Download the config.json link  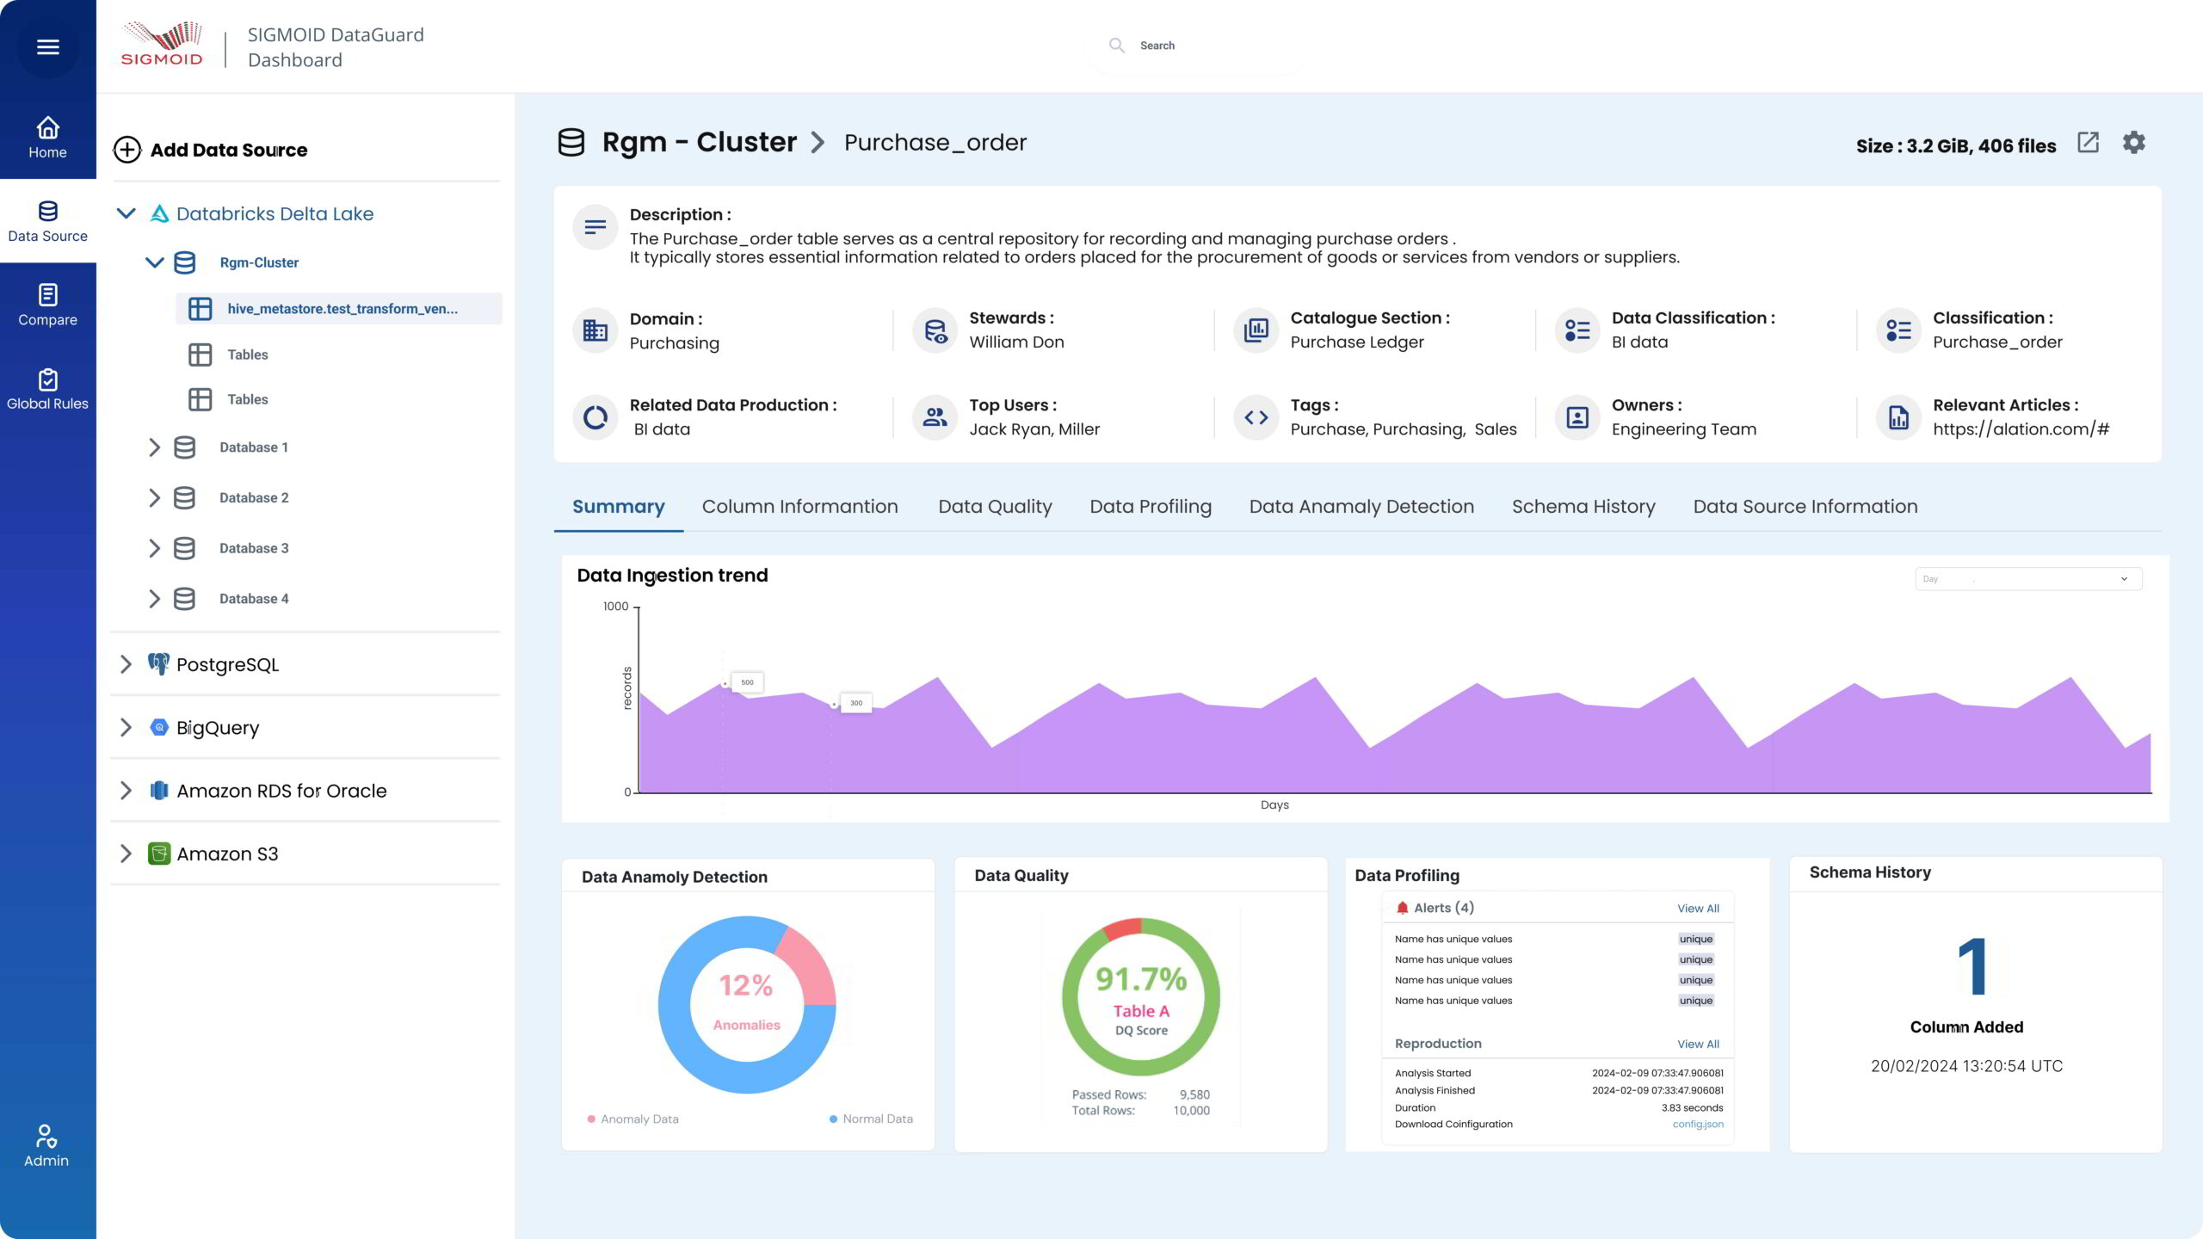click(1697, 1125)
